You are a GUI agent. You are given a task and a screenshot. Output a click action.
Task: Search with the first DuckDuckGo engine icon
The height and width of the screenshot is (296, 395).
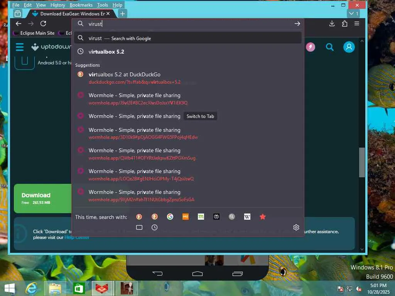tap(139, 217)
